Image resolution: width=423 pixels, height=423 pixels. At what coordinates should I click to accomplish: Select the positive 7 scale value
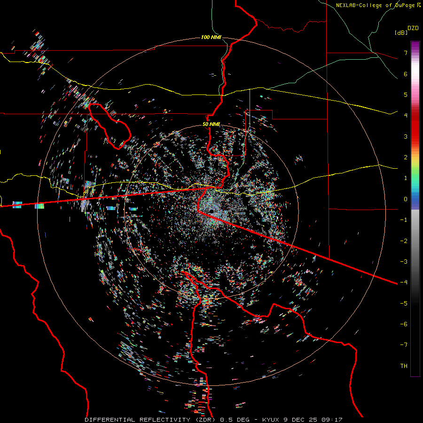pos(406,53)
